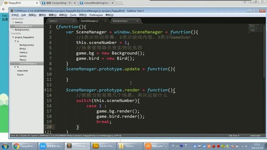The image size is (267, 150).
Task: Open Game.js in the js folder
Action: (x=23, y=52)
